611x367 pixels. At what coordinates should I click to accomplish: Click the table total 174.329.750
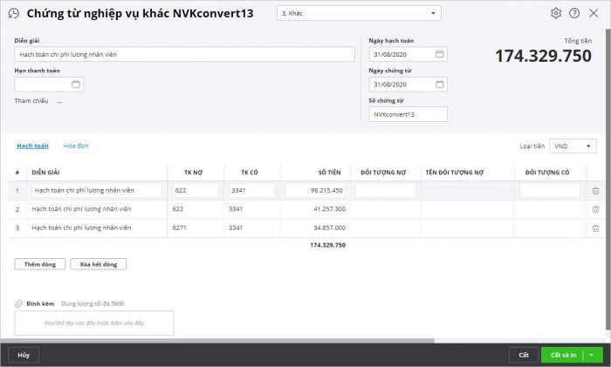point(327,245)
